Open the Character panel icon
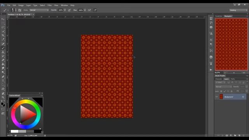249x140 pixels. (211, 40)
